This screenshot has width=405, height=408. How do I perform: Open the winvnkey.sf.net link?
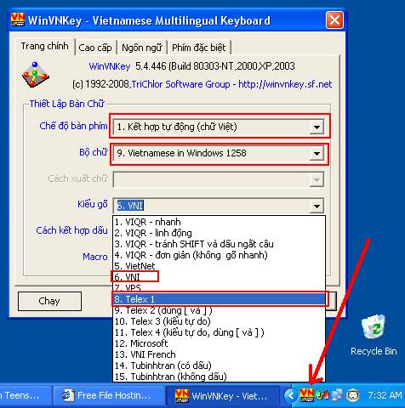pos(285,84)
